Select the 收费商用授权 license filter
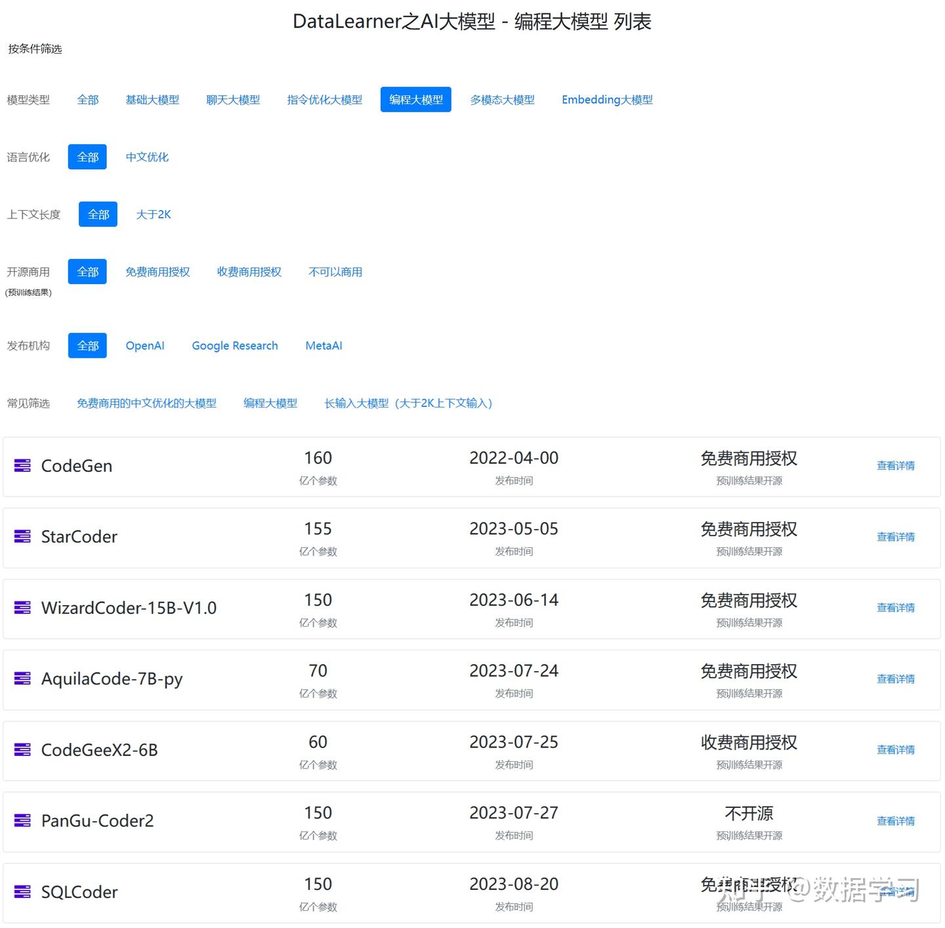This screenshot has height=928, width=945. point(248,272)
